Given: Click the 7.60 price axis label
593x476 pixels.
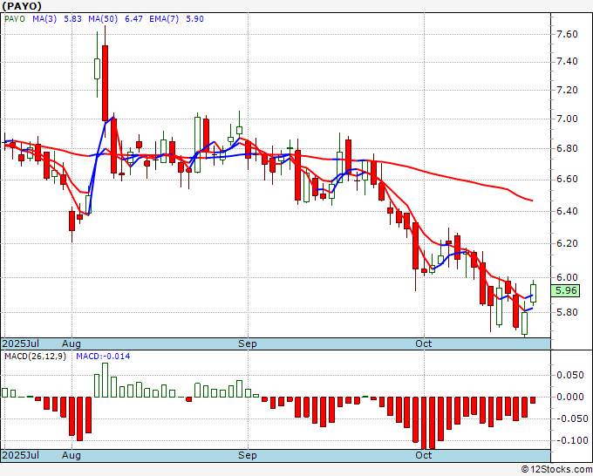Looking at the screenshot, I should coord(568,34).
